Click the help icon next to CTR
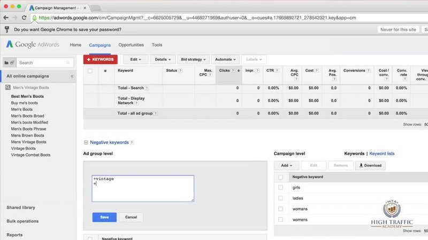This screenshot has height=240, width=428. [277, 70]
